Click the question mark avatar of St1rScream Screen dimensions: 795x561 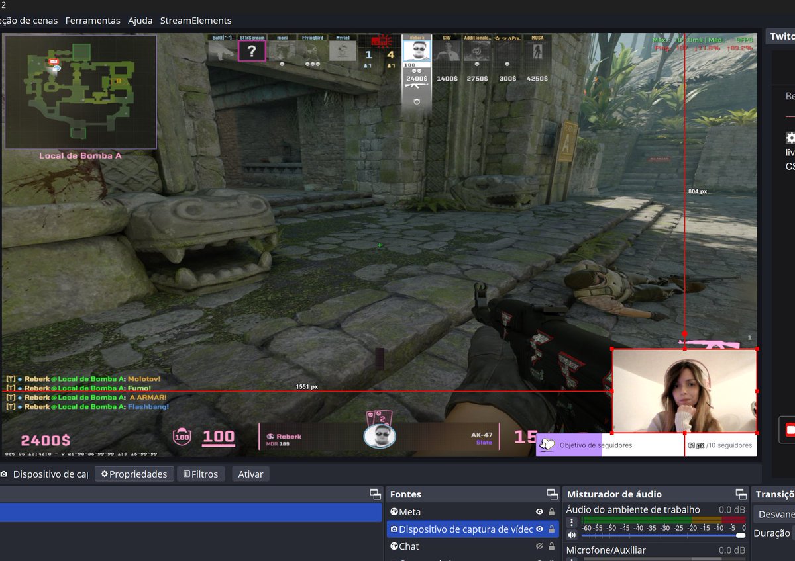click(x=252, y=51)
